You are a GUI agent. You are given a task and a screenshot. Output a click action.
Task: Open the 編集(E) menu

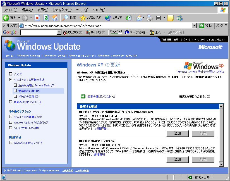(27, 10)
